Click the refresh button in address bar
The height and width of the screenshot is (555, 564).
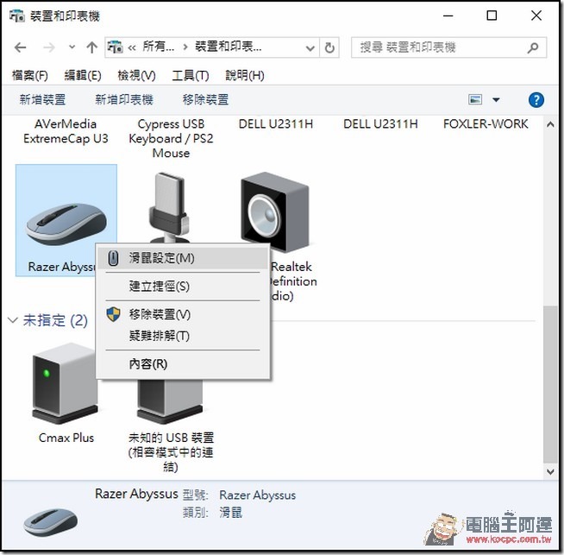tap(329, 47)
